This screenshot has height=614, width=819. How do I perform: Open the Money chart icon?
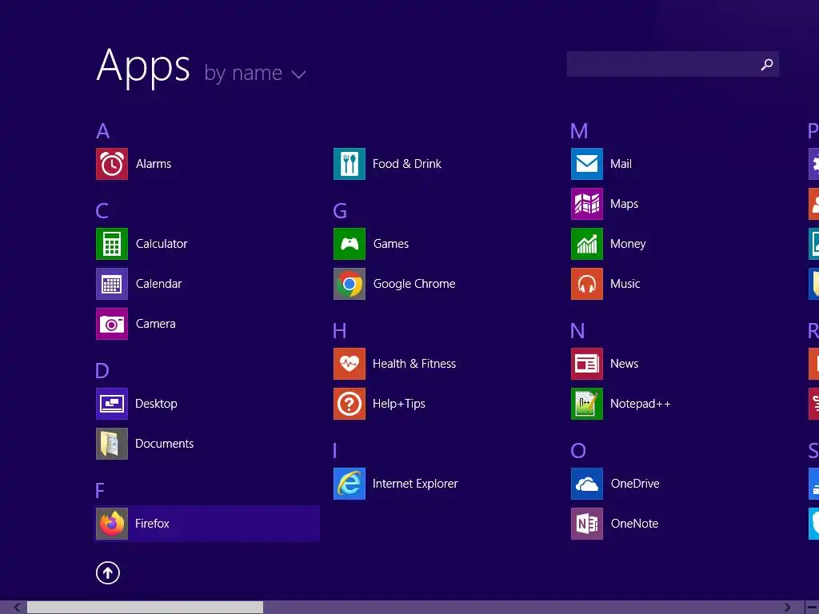tap(587, 244)
